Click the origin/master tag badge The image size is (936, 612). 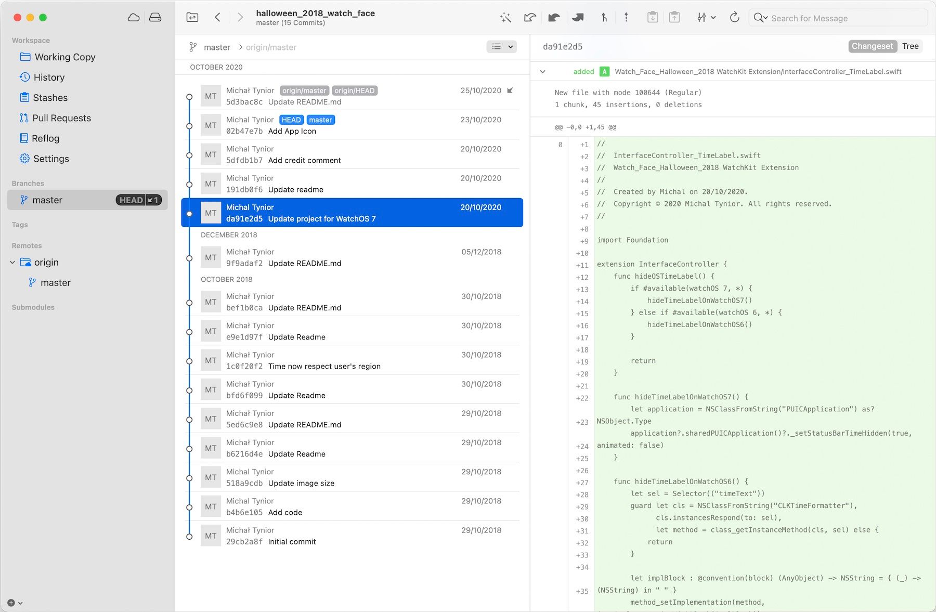tap(304, 90)
